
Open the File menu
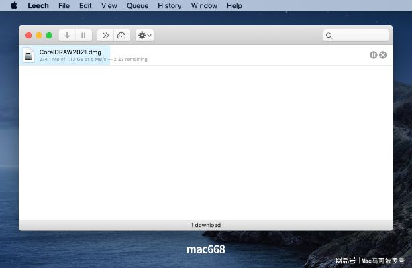[64, 5]
